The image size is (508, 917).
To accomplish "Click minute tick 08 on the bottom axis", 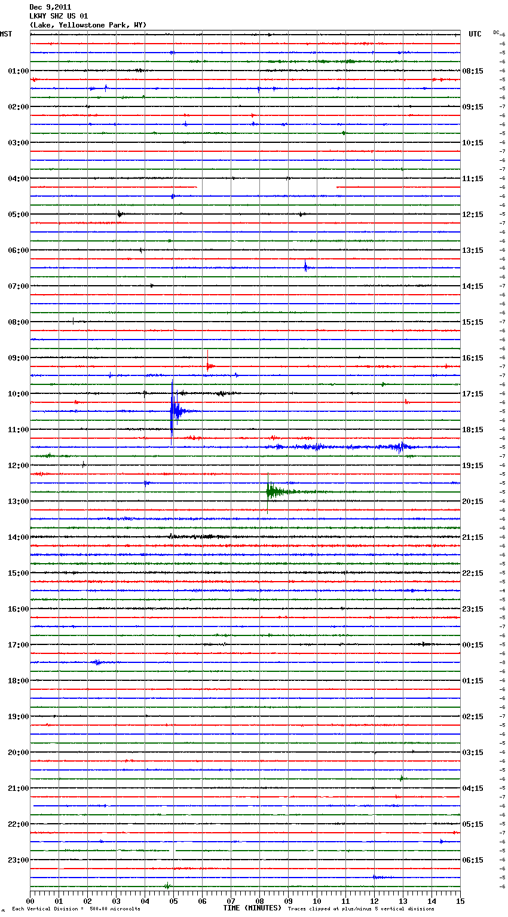I will 259,901.
